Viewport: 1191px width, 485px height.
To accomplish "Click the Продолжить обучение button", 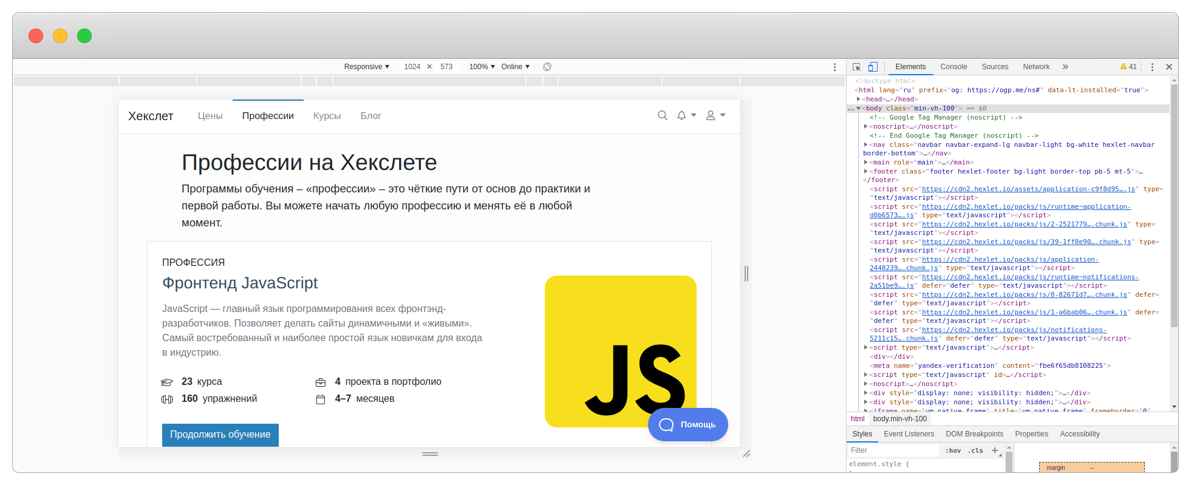I will click(220, 435).
